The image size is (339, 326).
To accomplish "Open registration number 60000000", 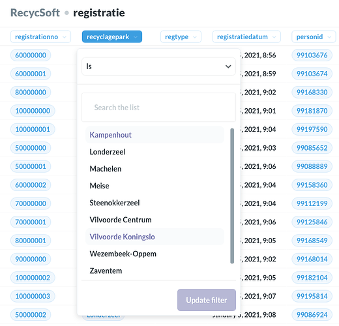I will (x=31, y=55).
